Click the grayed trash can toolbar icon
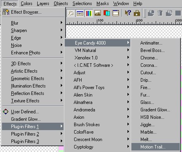The height and width of the screenshot is (152, 182). point(160,13)
